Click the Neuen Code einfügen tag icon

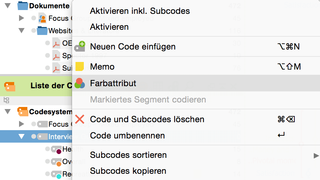point(80,46)
